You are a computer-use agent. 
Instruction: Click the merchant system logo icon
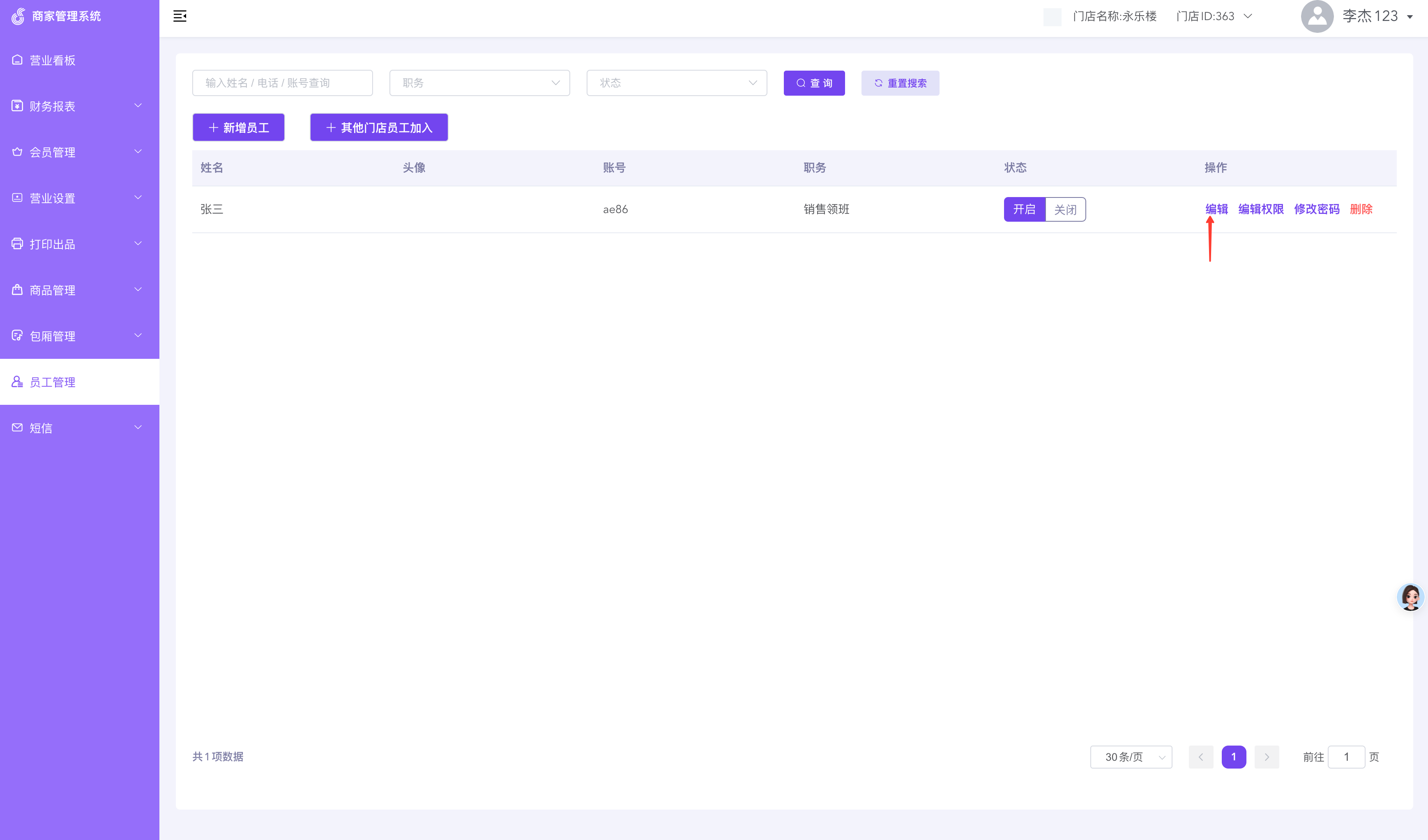(x=18, y=16)
